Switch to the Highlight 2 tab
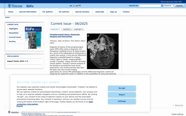Image resolution: width=186 pixels, height=116 pixels. [x=67, y=29]
